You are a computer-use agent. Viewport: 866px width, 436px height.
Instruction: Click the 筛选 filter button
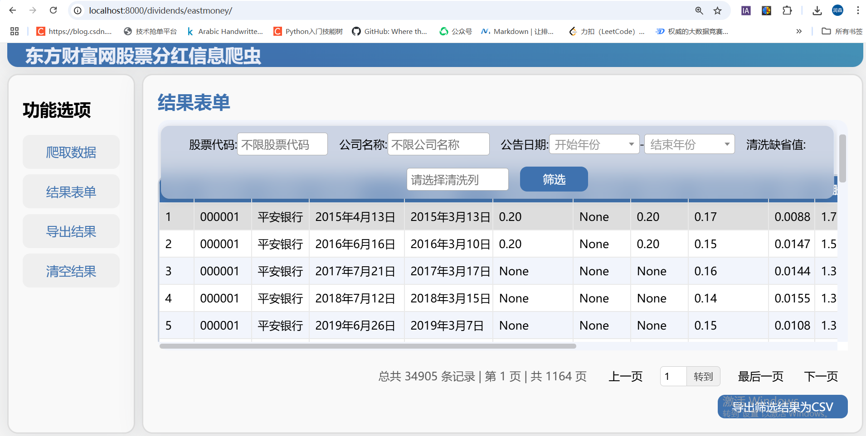tap(554, 179)
